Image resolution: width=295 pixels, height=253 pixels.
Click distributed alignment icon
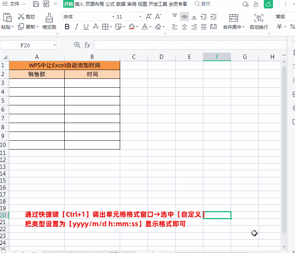coord(213,27)
